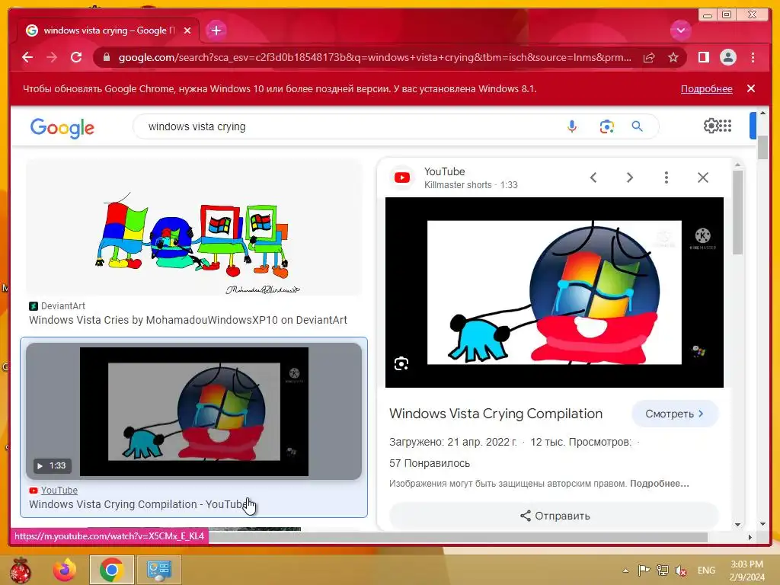Open the tab search dropdown arrow
This screenshot has height=585, width=780.
point(680,30)
